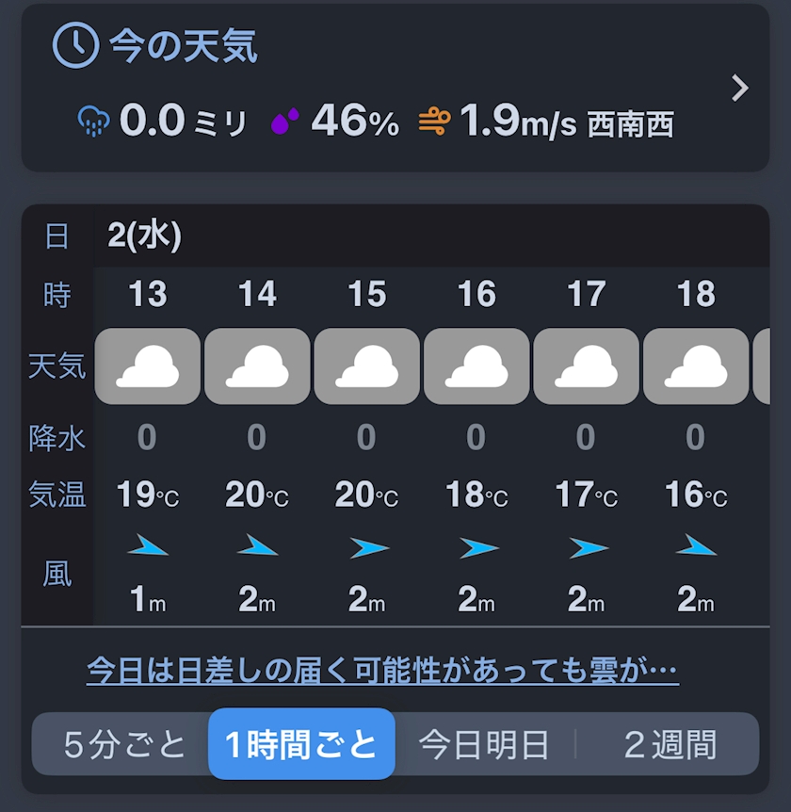
Task: Click the orange wind speed icon
Action: [434, 122]
